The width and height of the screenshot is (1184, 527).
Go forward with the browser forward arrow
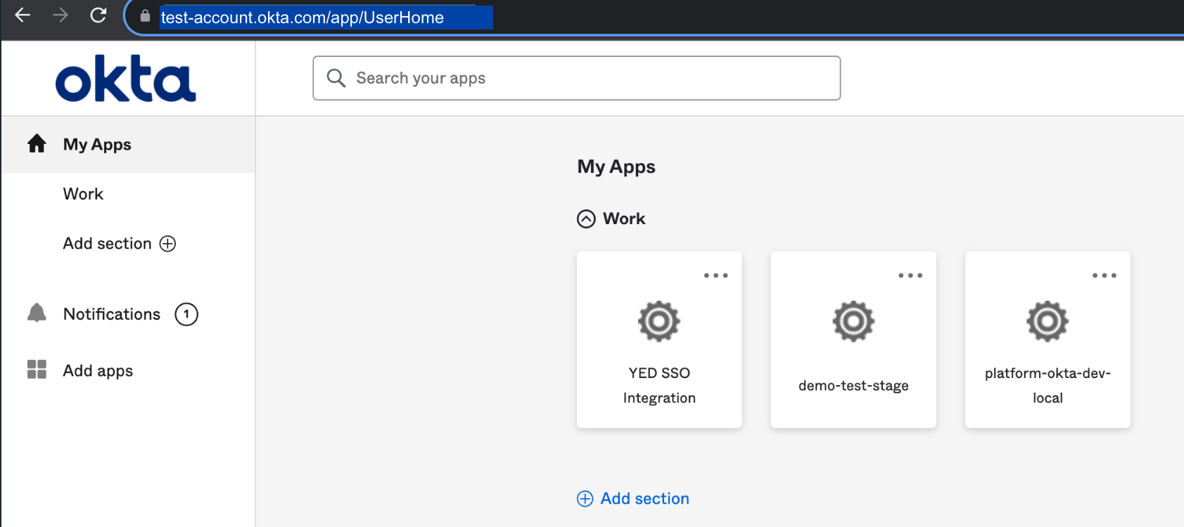coord(61,15)
